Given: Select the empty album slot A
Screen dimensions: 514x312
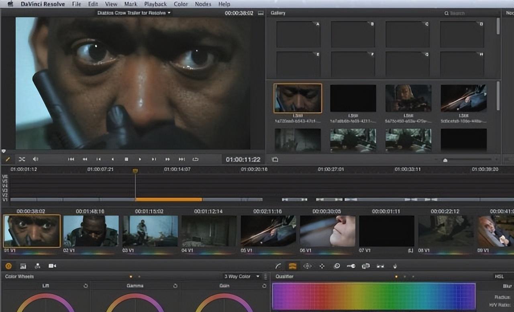Looking at the screenshot, I should coord(298,35).
